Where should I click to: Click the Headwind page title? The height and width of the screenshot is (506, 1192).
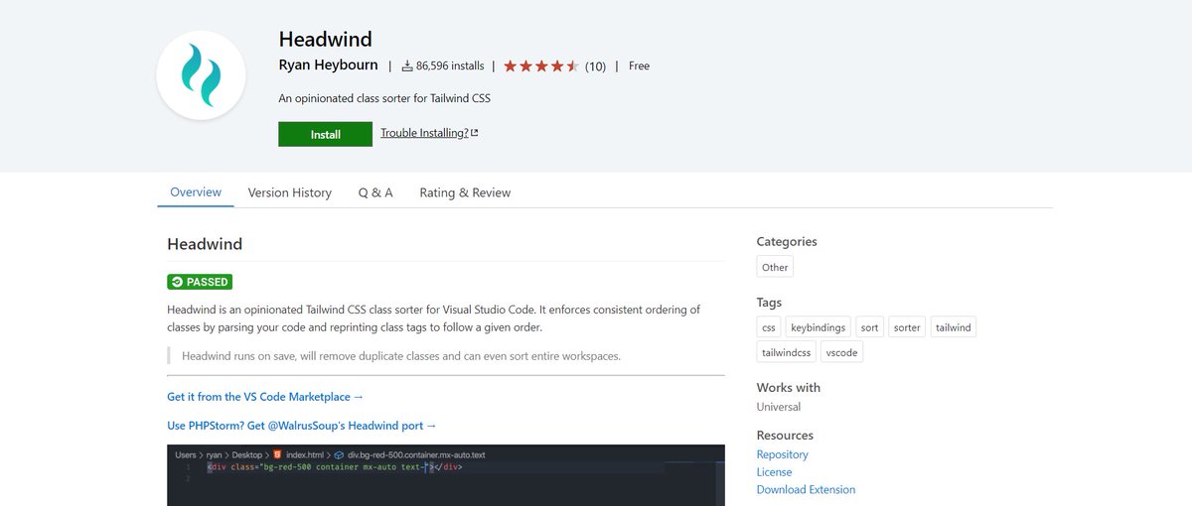326,40
